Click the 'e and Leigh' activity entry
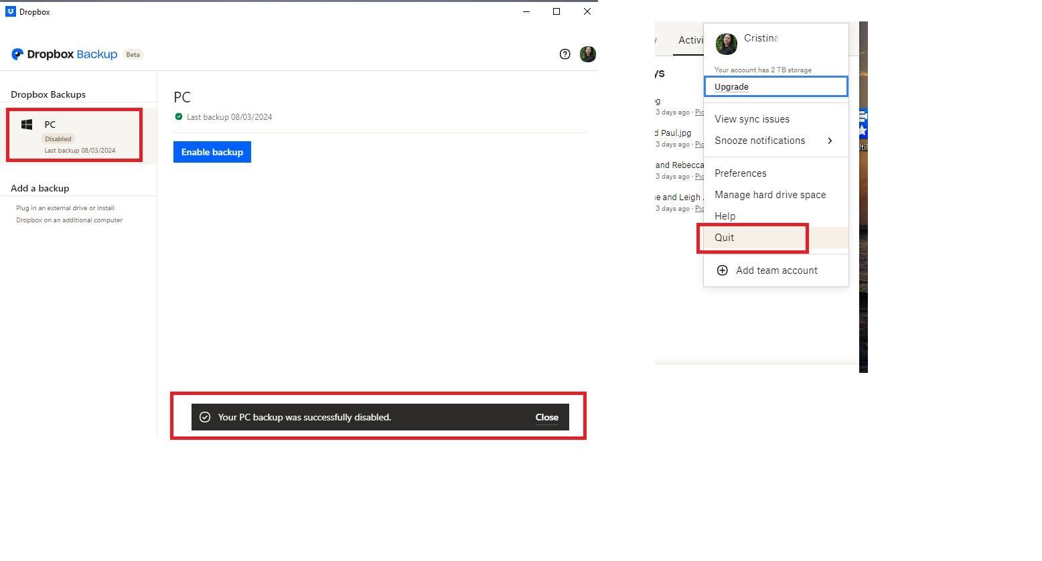Viewport: 1042px width, 561px height. click(678, 197)
